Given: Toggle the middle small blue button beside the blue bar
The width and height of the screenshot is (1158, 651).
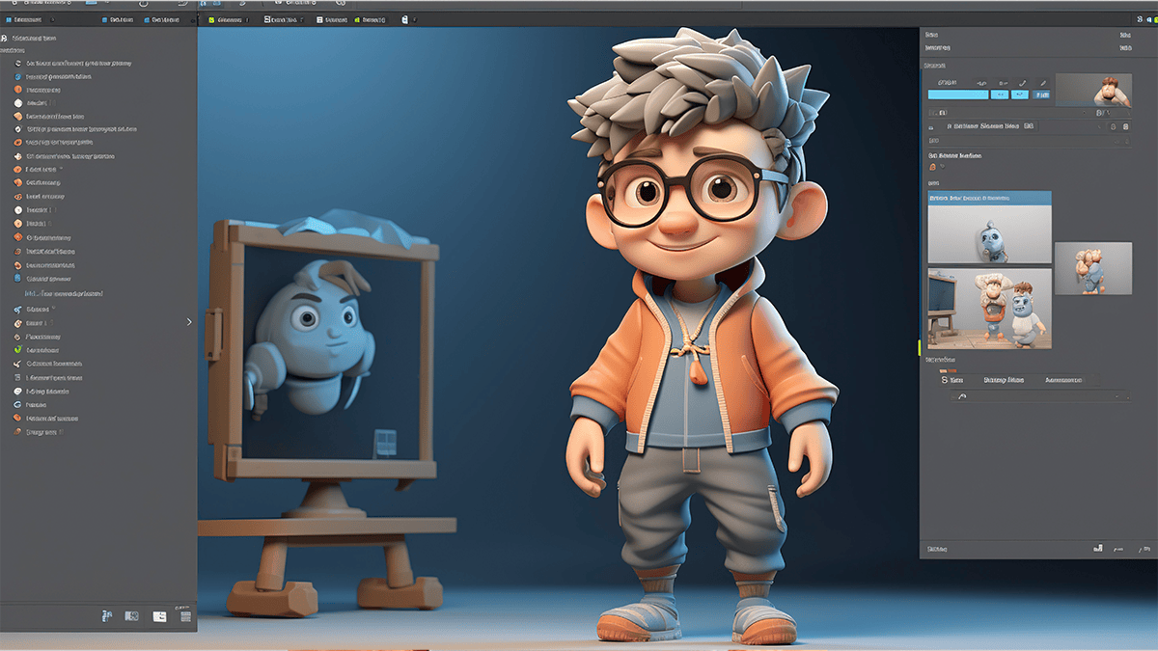Looking at the screenshot, I should tap(1021, 95).
